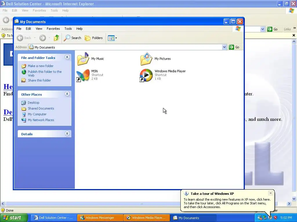Click the red security shield tray icon

pos(276,218)
